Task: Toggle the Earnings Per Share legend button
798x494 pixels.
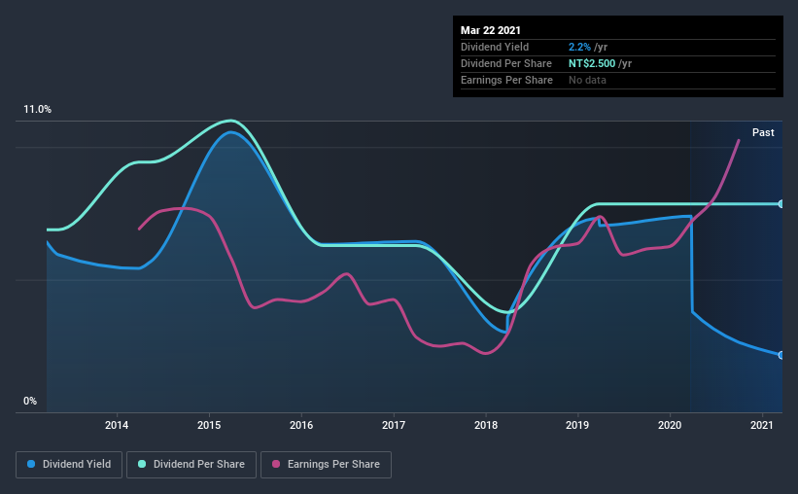Action: click(326, 465)
